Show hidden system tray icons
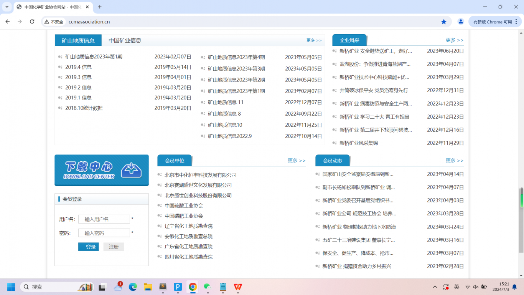Image resolution: width=524 pixels, height=295 pixels. pyautogui.click(x=435, y=287)
